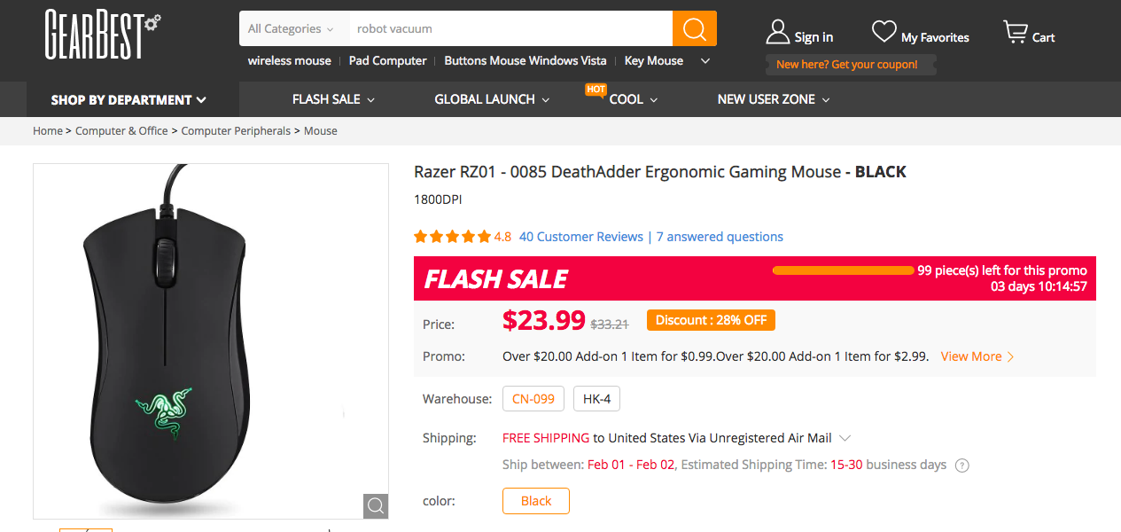1121x532 pixels.
Task: Click the shipping time help question icon
Action: click(962, 465)
